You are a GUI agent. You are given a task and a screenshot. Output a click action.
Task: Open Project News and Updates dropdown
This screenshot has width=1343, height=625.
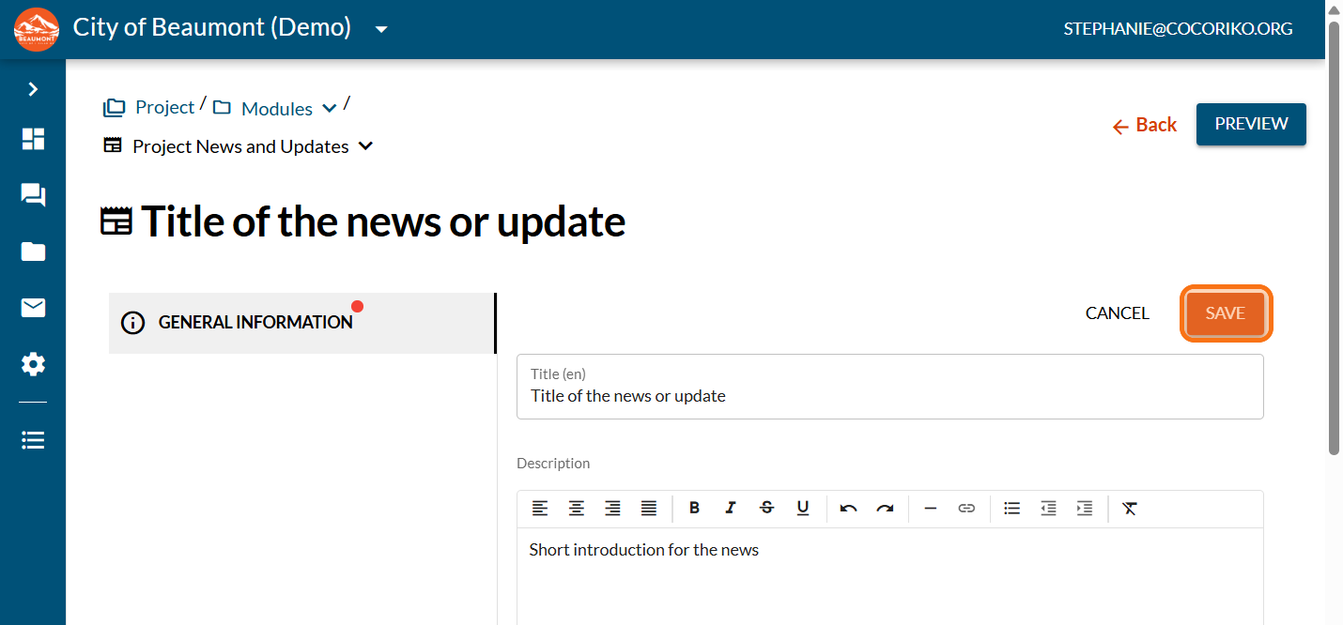(366, 146)
